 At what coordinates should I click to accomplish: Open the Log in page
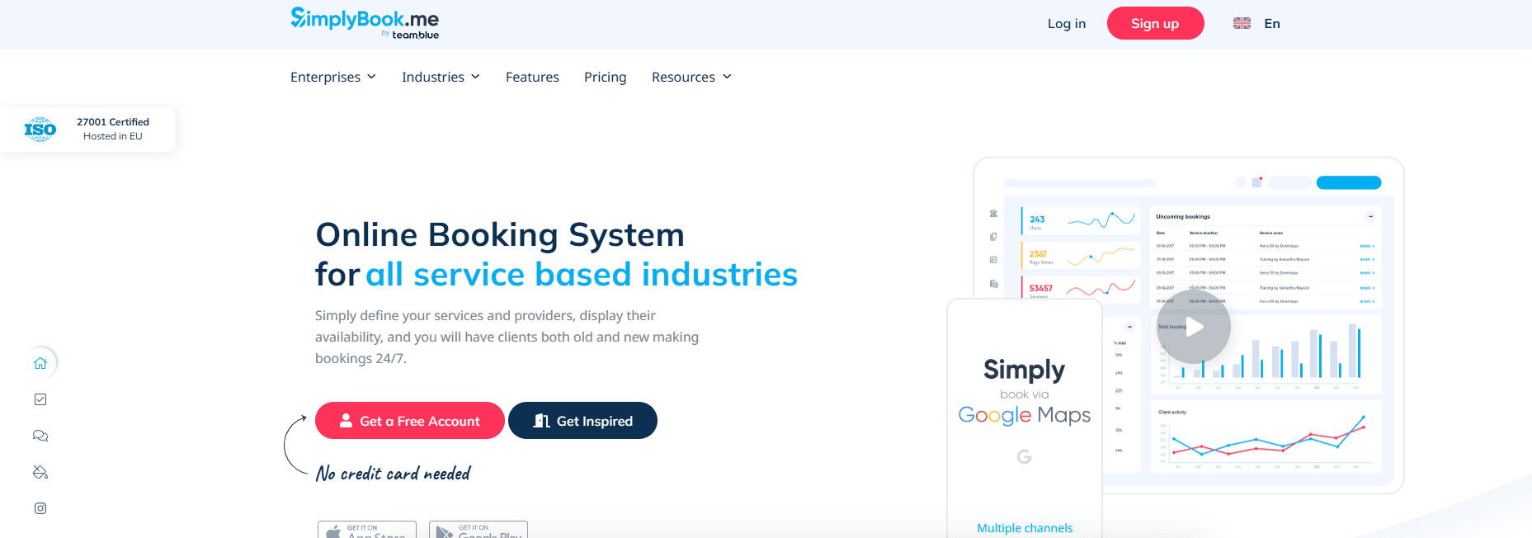click(x=1067, y=24)
